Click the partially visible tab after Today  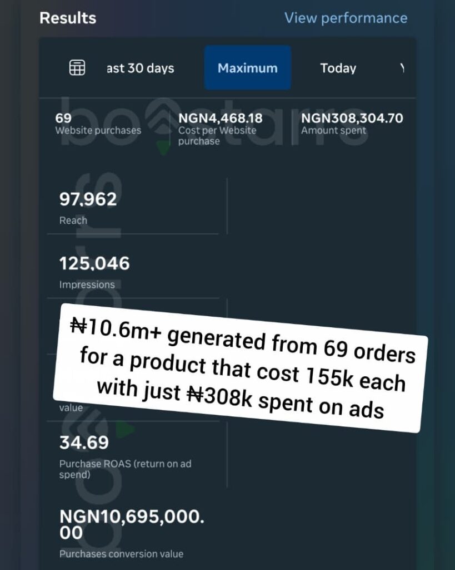point(402,68)
